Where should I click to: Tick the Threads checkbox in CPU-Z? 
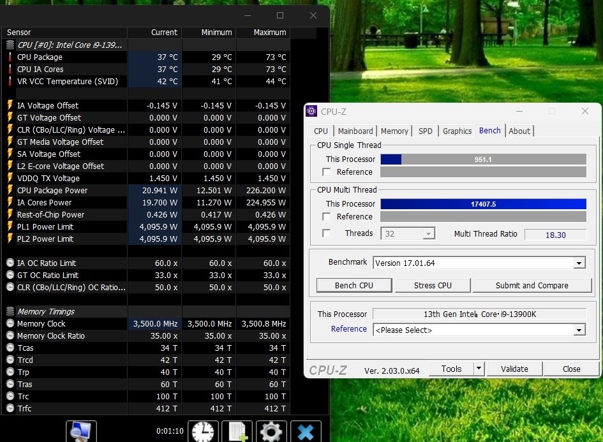[327, 233]
